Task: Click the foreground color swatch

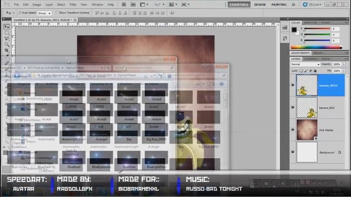Action: pos(294,30)
